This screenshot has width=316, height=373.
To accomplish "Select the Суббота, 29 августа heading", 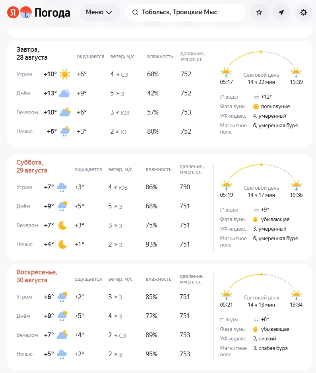I will [32, 166].
